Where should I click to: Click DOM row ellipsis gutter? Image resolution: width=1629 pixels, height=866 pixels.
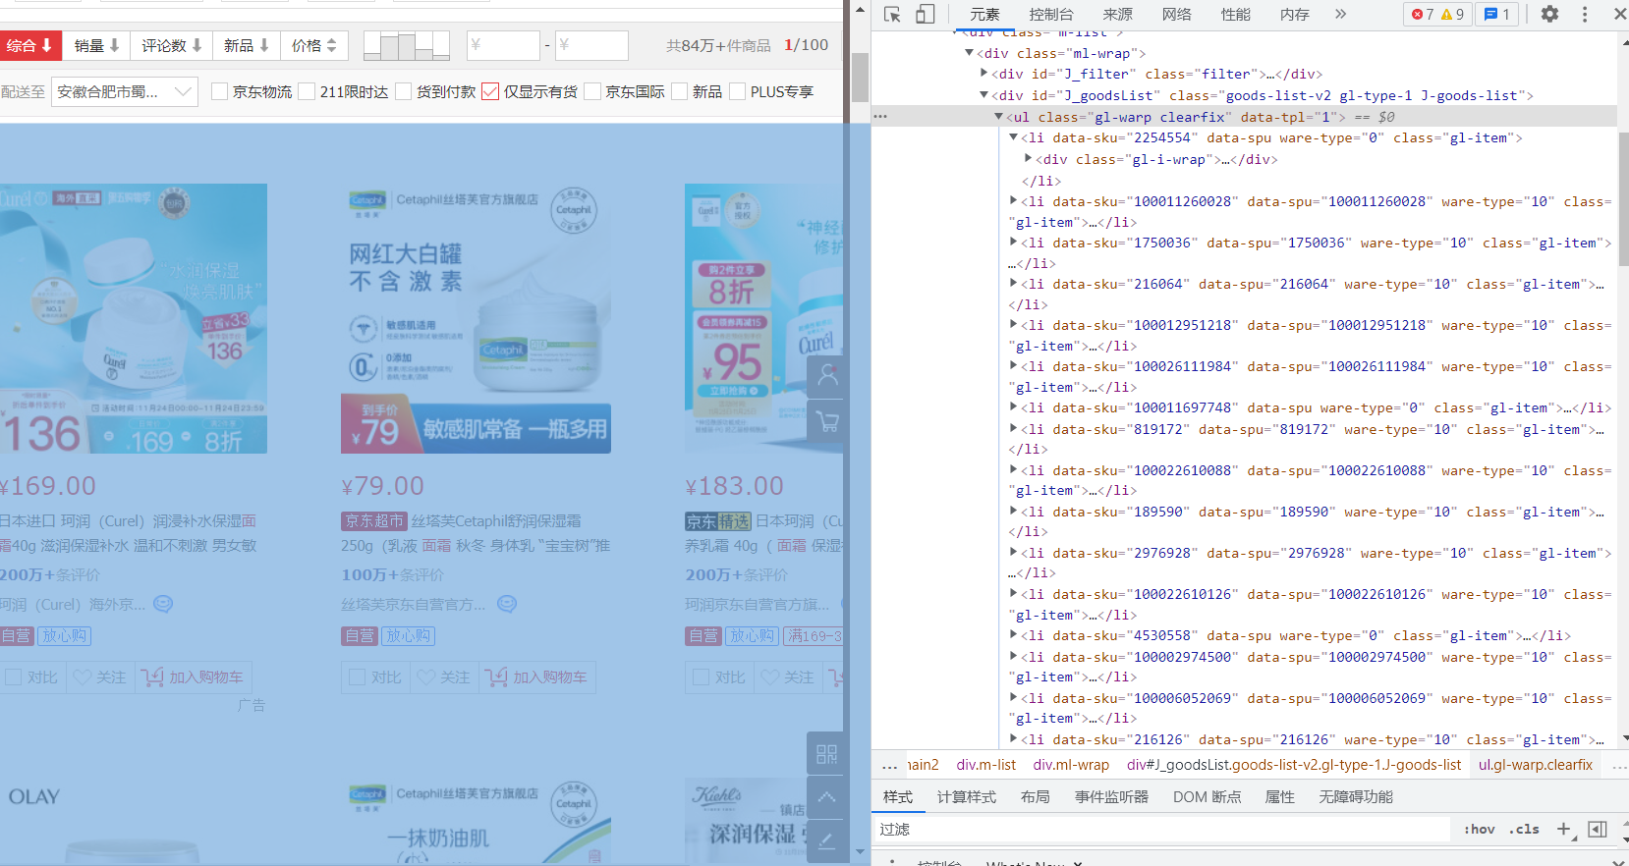[880, 116]
